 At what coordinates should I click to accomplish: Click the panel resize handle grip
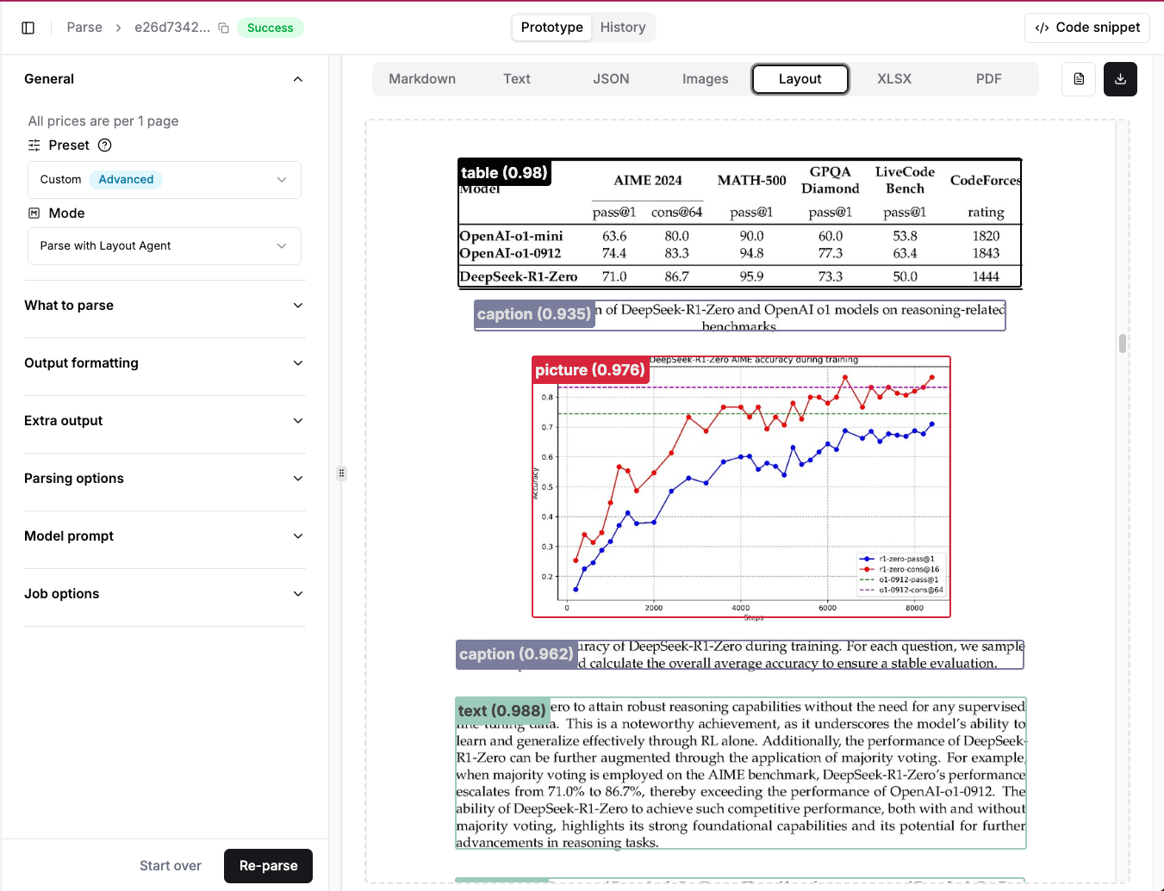(x=341, y=473)
